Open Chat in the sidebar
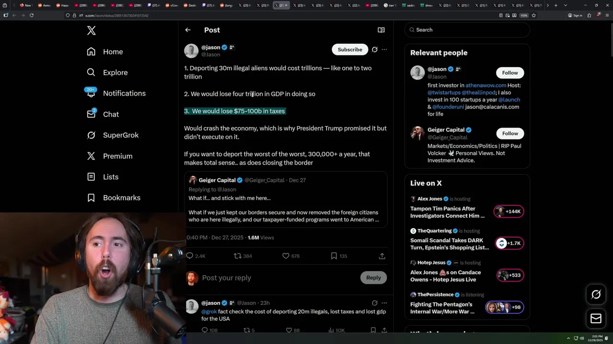The image size is (613, 344). (102, 114)
